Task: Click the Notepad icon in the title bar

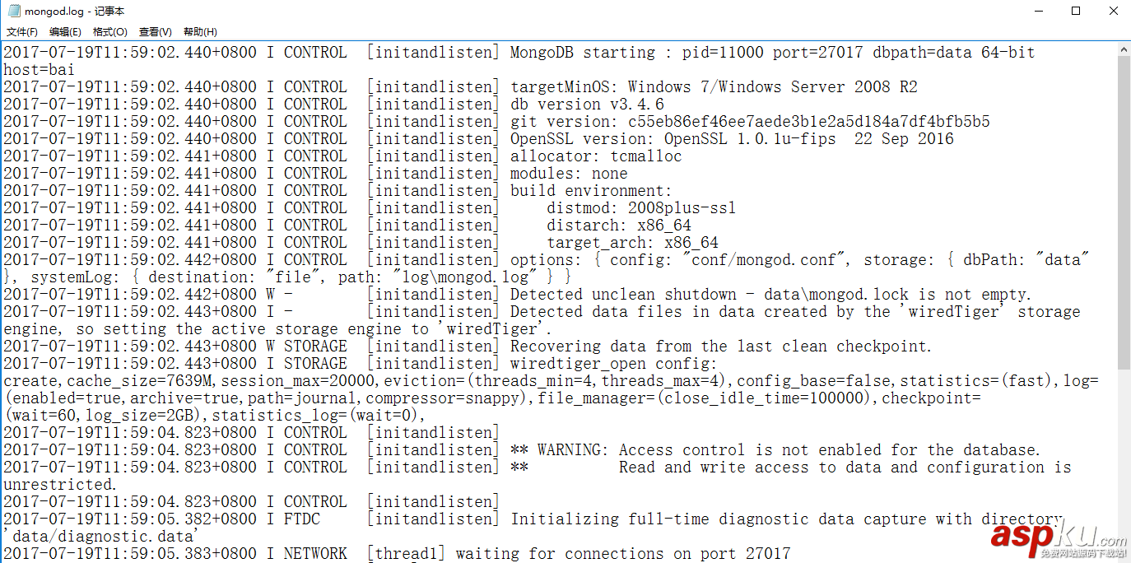Action: (x=13, y=12)
